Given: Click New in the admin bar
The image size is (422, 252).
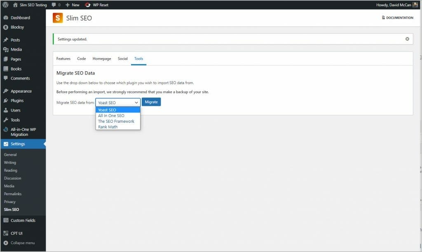Looking at the screenshot, I should (76, 5).
